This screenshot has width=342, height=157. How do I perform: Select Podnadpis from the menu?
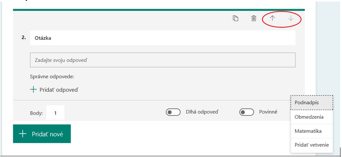312,102
